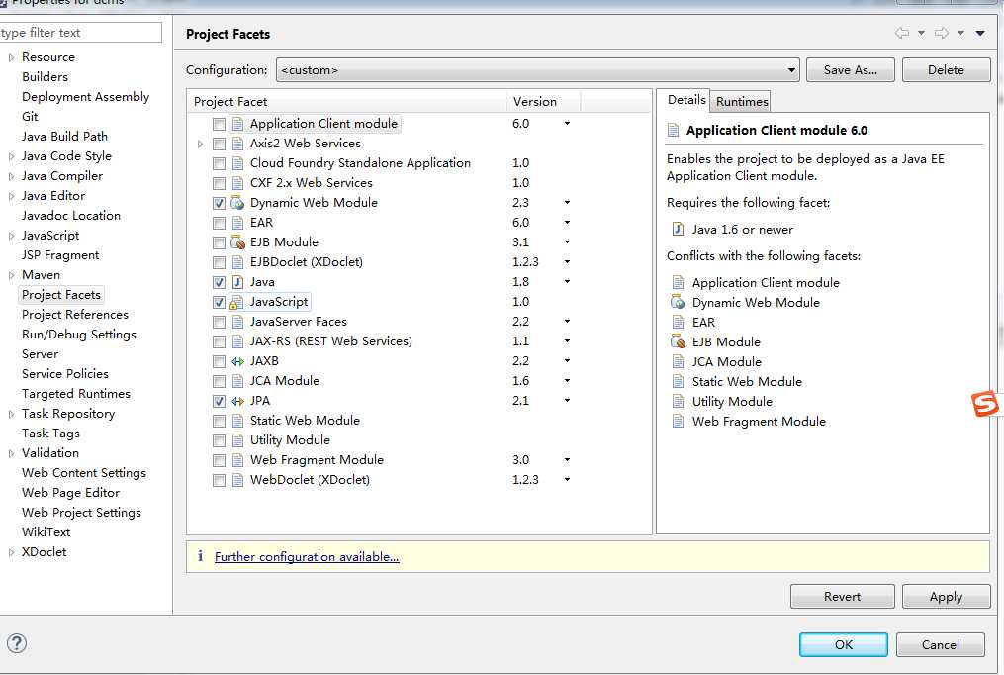This screenshot has height=675, width=1004.
Task: Confirm with the OK button
Action: coord(844,644)
